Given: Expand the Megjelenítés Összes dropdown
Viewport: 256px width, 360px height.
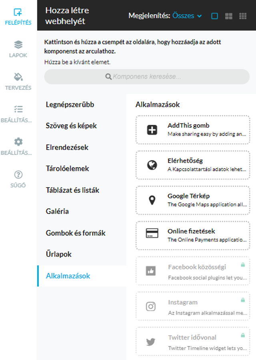Looking at the screenshot, I should tap(187, 16).
